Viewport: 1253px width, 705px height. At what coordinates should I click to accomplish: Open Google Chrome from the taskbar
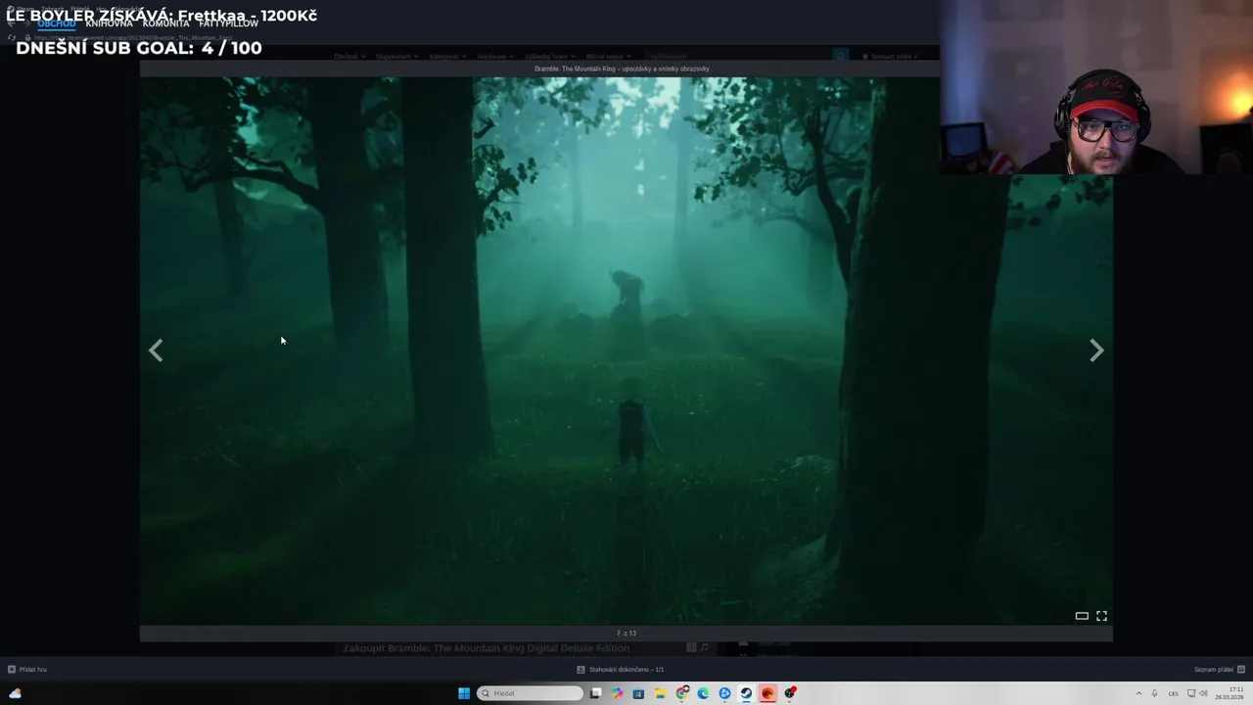pyautogui.click(x=681, y=693)
